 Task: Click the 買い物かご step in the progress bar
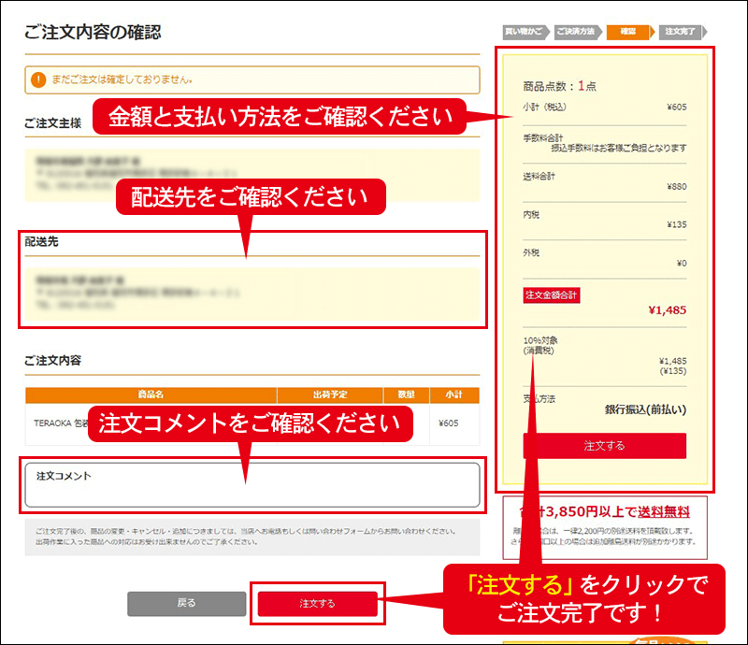coord(523,32)
